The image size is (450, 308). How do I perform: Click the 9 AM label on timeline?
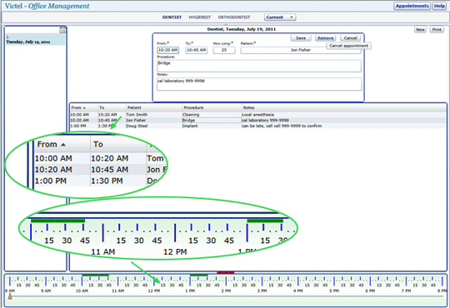pos(46,291)
